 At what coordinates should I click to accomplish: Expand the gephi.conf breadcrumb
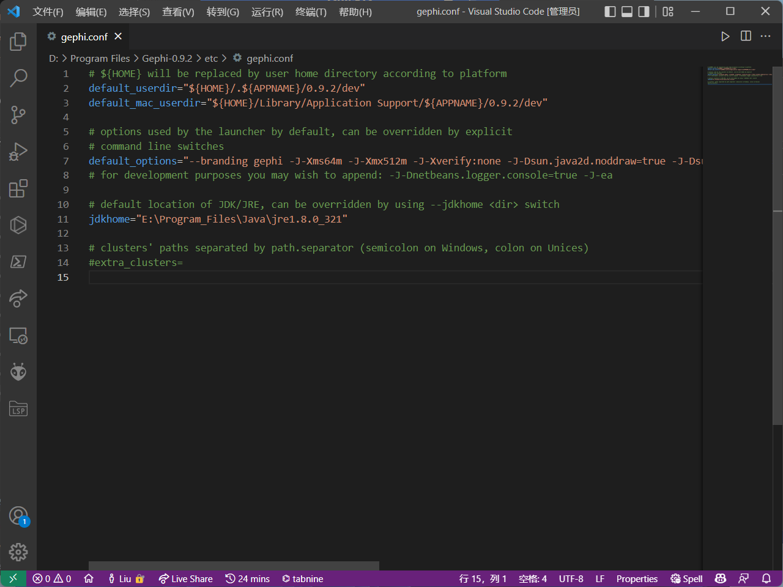pos(263,58)
